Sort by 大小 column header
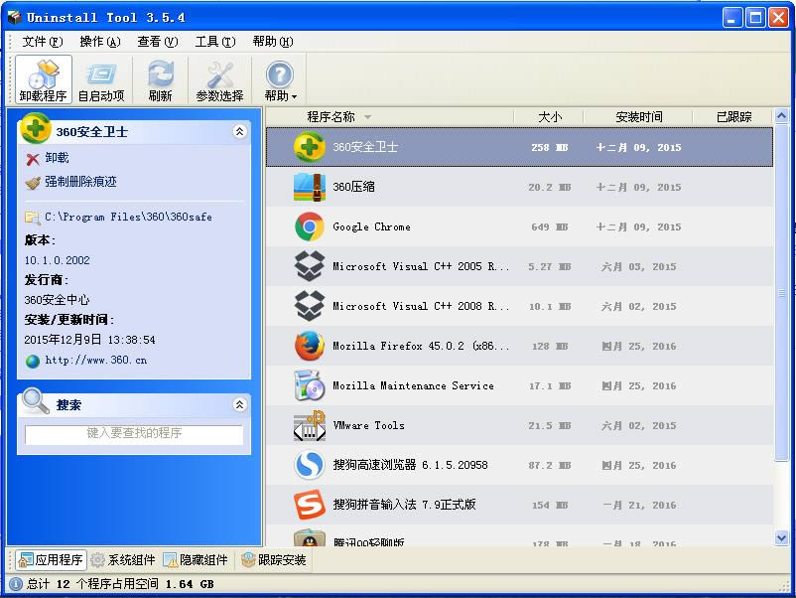 (x=550, y=117)
